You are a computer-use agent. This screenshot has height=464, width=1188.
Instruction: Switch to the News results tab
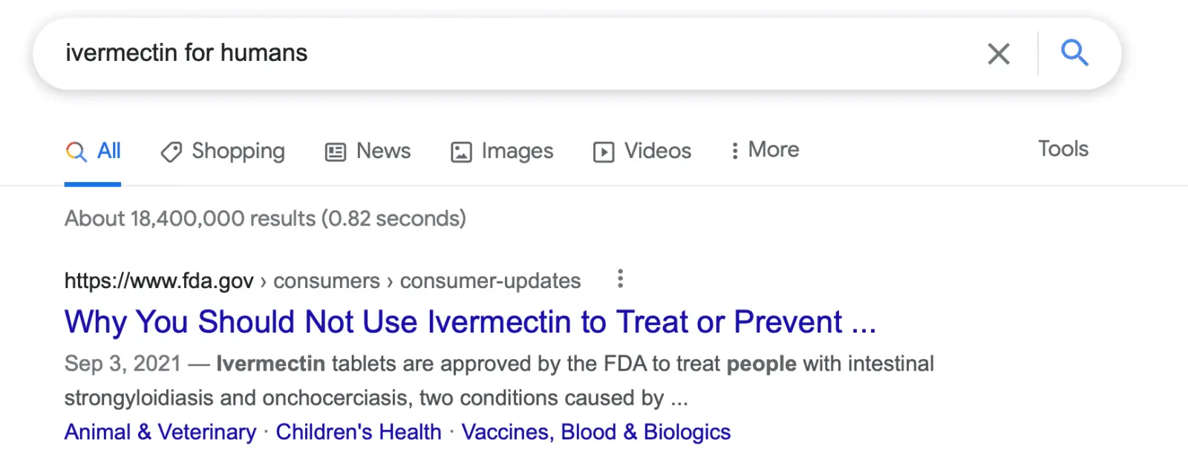[383, 151]
